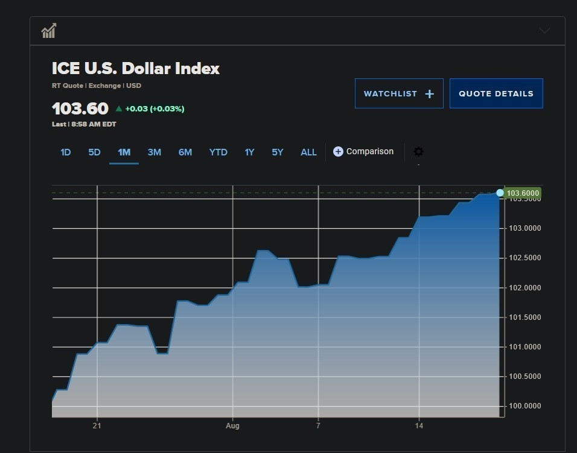Click the current price dot on the chart line
This screenshot has width=577, height=453.
coord(500,193)
